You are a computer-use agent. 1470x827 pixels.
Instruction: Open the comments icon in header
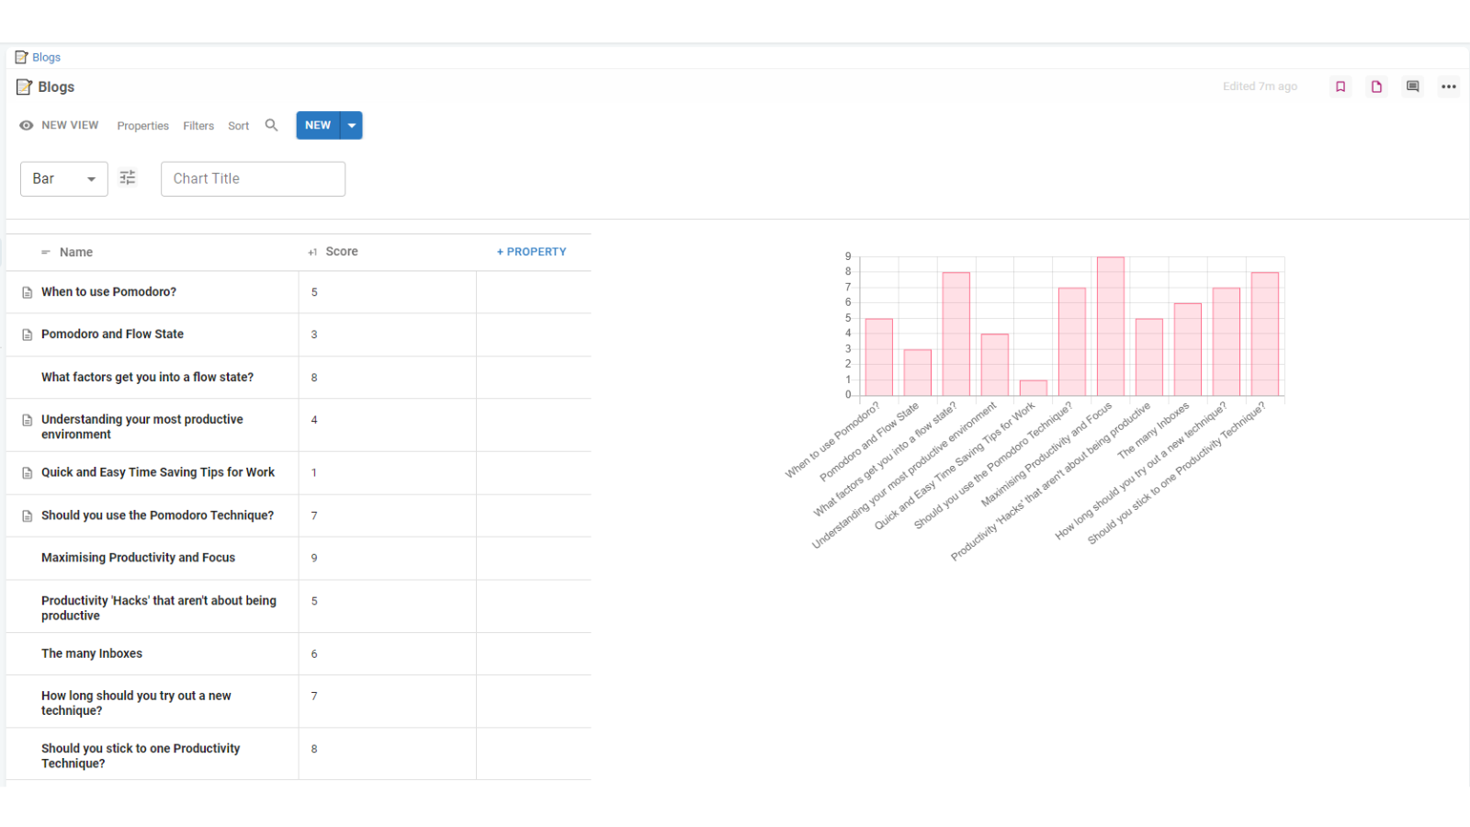(1412, 86)
